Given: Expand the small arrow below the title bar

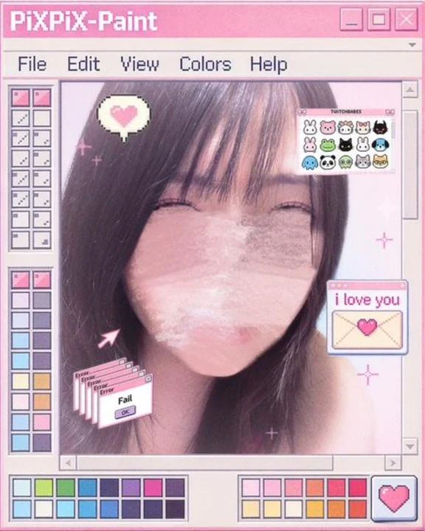Looking at the screenshot, I should pos(412,45).
